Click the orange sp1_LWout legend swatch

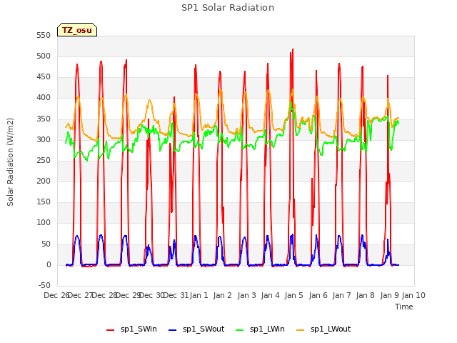300,330
